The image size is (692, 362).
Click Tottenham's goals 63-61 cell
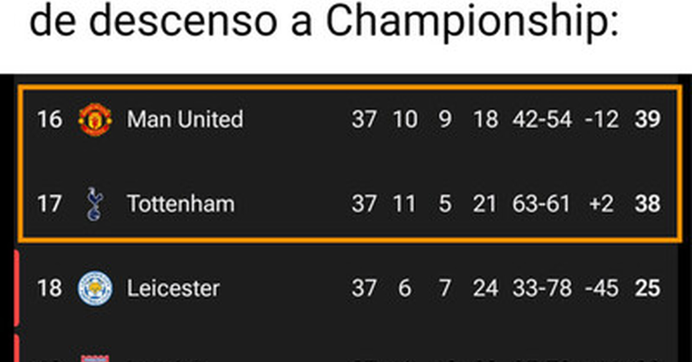click(541, 204)
